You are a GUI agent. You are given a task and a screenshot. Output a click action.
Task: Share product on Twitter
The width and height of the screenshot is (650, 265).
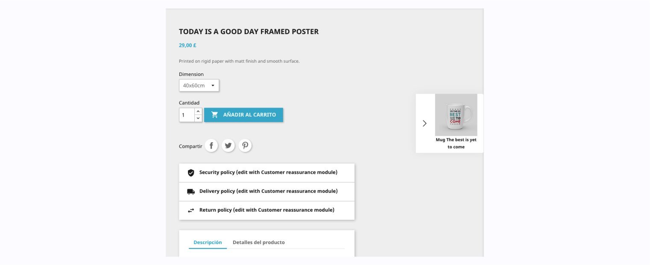(x=228, y=146)
